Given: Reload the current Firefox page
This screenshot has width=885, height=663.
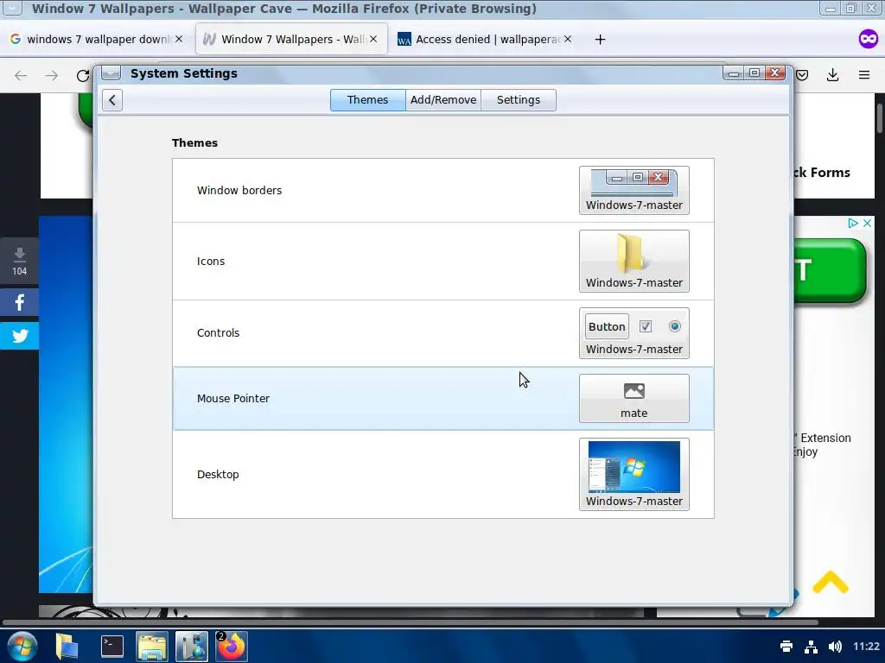Looking at the screenshot, I should pos(83,76).
